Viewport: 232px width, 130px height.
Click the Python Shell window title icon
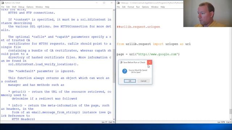(3, 3)
